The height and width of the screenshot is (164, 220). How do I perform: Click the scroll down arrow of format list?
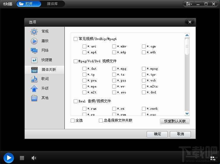pos(187,113)
